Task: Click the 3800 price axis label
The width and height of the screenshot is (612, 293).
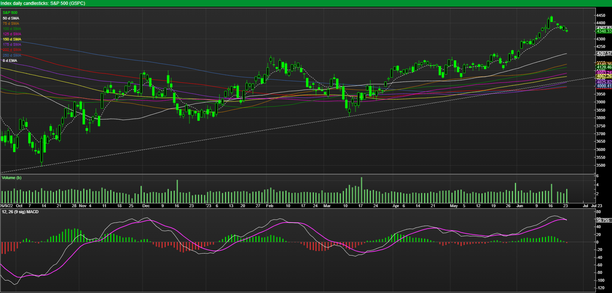Action: tap(601, 118)
